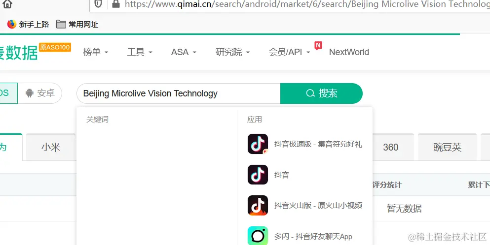Click the 暂无数据 table cell
Image resolution: width=490 pixels, height=245 pixels.
click(x=404, y=208)
